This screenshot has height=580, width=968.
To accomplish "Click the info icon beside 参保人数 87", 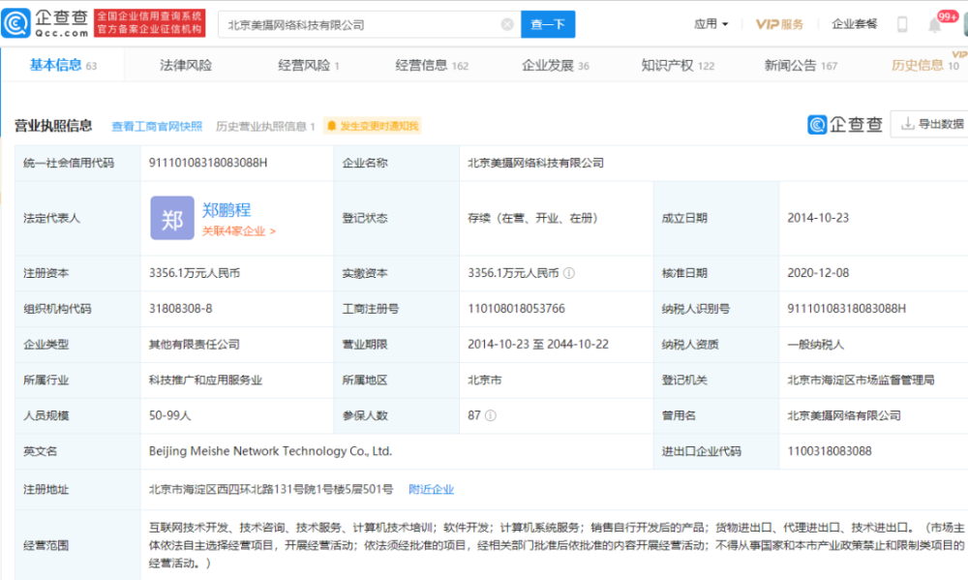I will click(491, 415).
